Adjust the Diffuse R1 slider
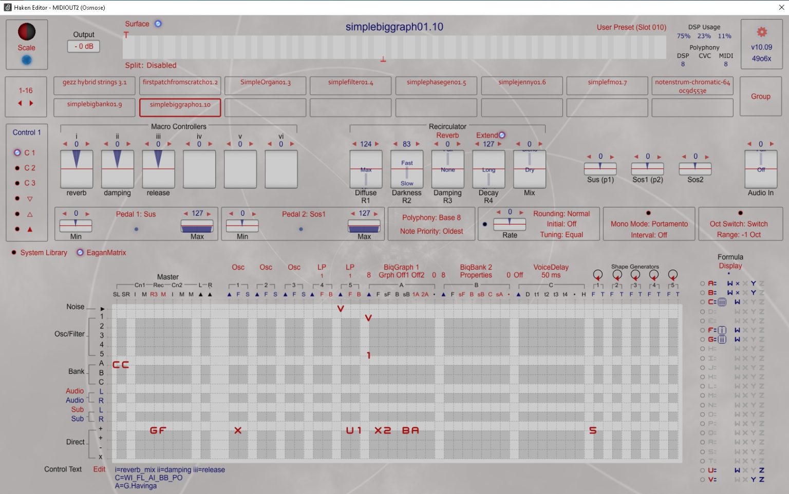Image resolution: width=789 pixels, height=494 pixels. click(x=366, y=169)
